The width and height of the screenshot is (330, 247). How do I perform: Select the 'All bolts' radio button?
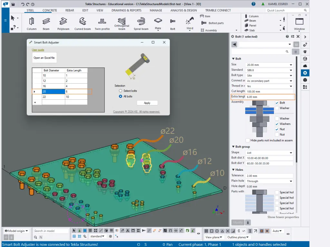(x=121, y=96)
